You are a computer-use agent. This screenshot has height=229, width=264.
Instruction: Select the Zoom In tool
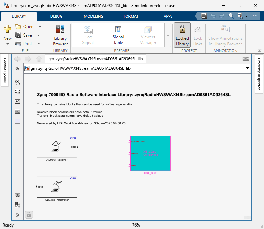18,82
